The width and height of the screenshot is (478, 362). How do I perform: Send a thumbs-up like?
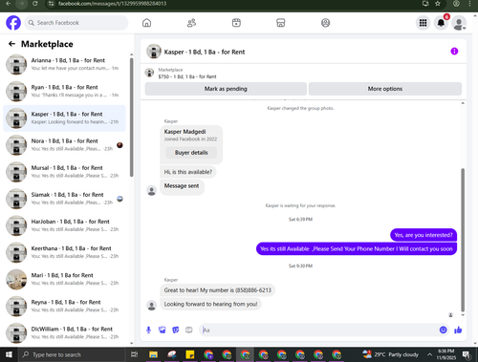(x=458, y=330)
